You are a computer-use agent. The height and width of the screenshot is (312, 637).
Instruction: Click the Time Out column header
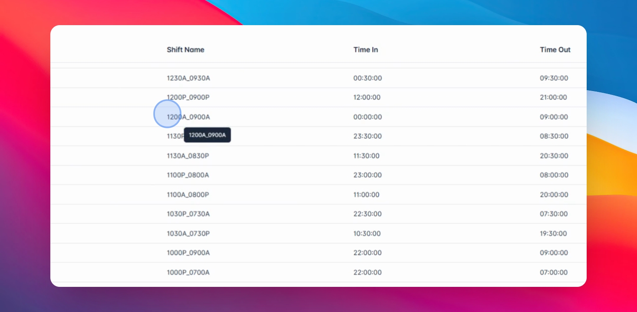(555, 50)
